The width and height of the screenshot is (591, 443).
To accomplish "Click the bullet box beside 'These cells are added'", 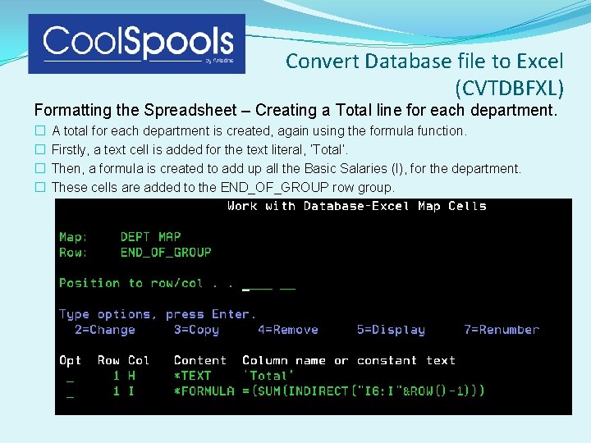I will (x=40, y=187).
